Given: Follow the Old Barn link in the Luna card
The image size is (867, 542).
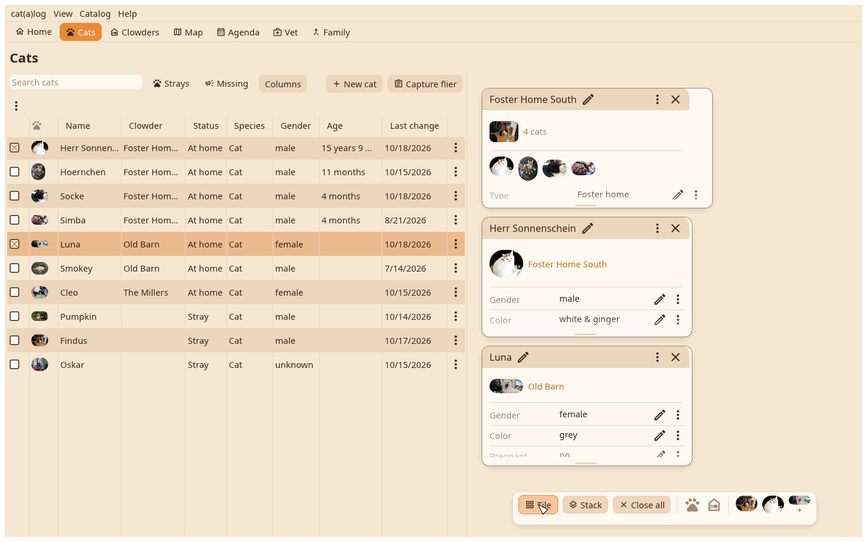Looking at the screenshot, I should click(546, 387).
